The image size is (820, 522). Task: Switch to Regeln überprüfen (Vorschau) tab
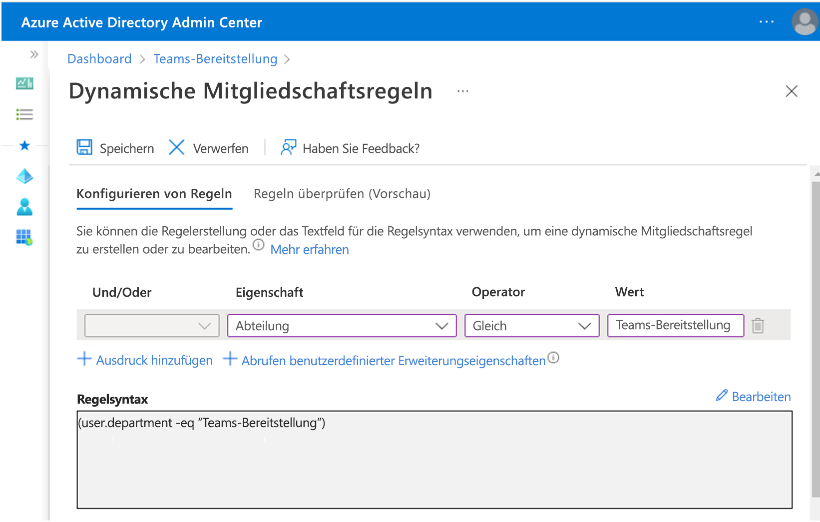(342, 194)
